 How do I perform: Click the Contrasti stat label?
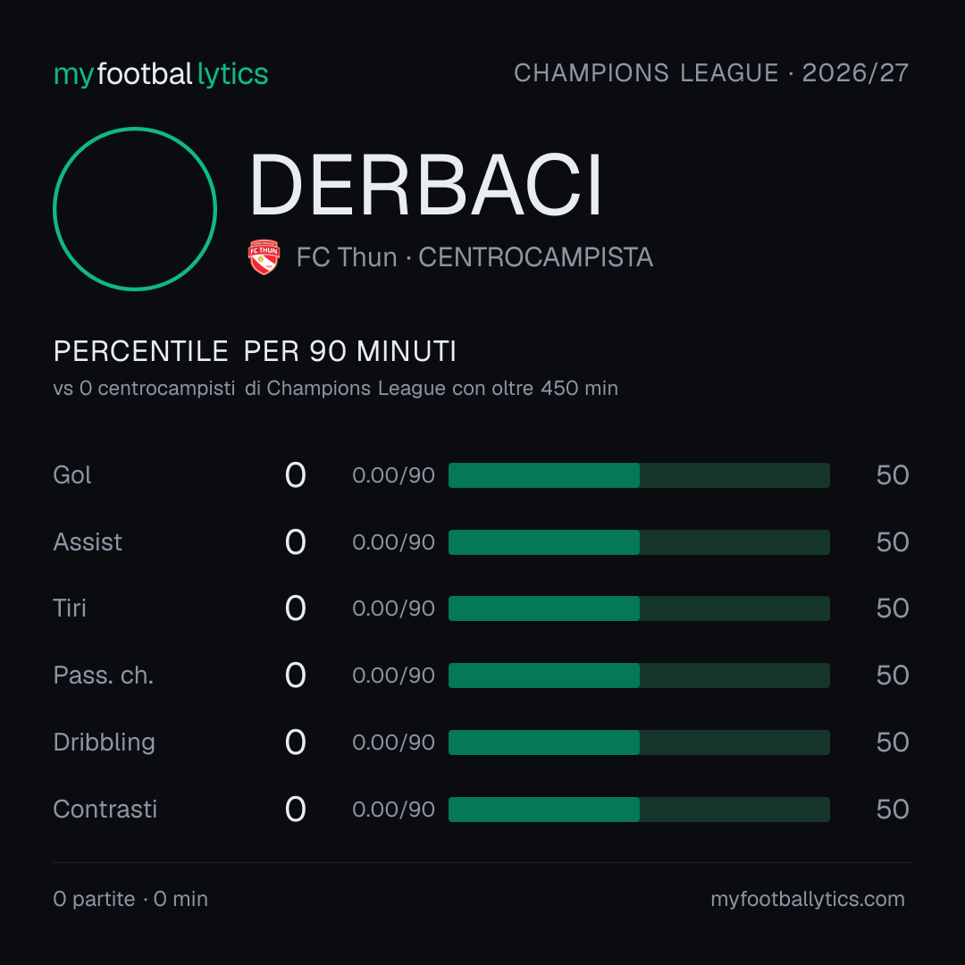coord(105,810)
